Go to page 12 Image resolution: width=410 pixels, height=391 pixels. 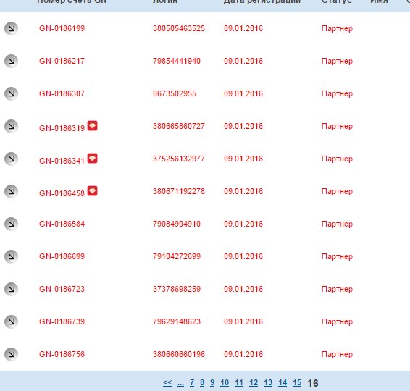(254, 383)
